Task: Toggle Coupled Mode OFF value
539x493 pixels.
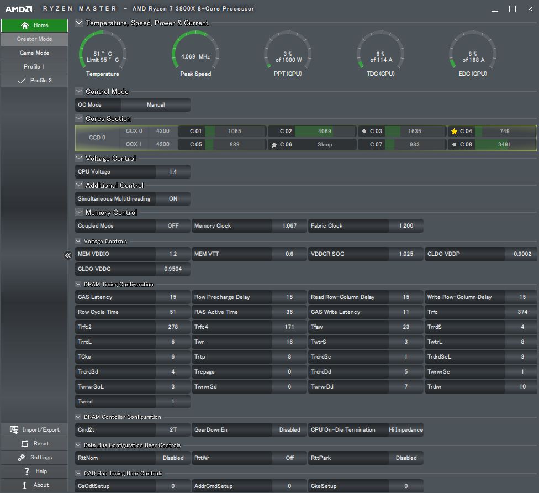Action: coord(173,225)
